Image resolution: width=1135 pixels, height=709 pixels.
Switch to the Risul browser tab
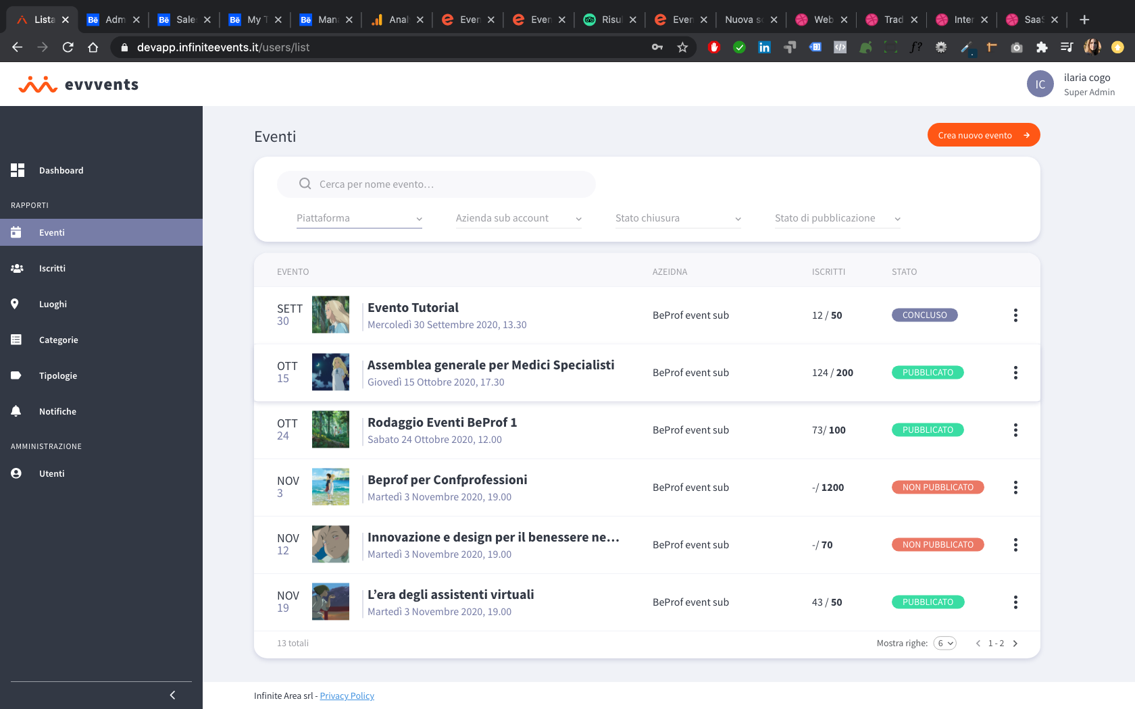tap(611, 20)
